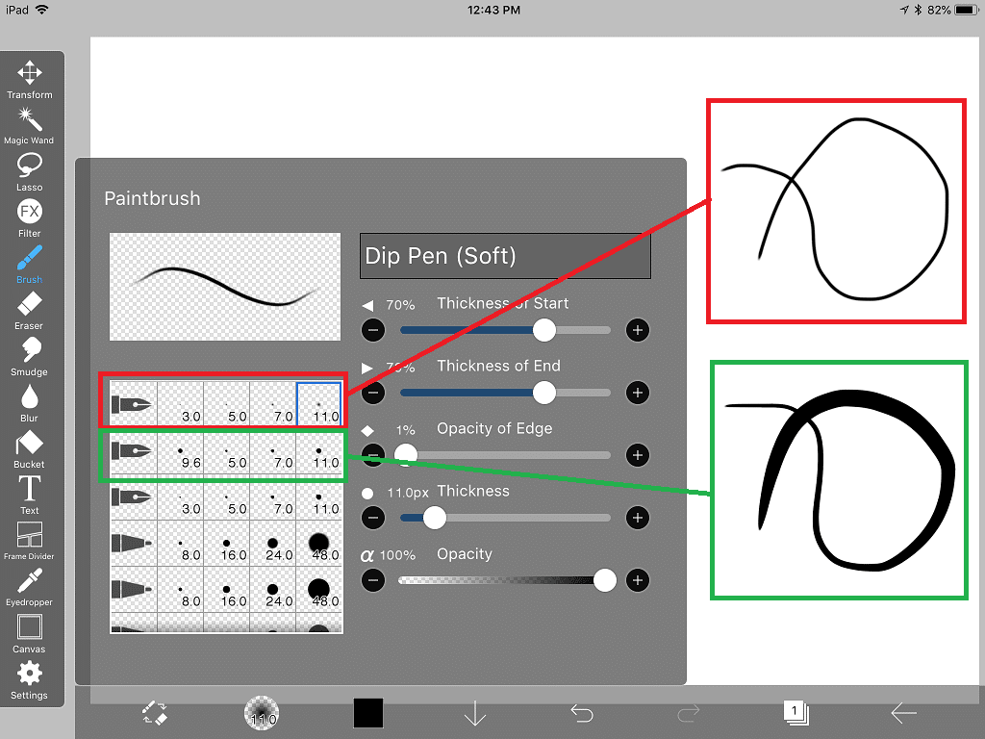985x739 pixels.
Task: Select the 48.0 size brush preset
Action: (x=319, y=545)
